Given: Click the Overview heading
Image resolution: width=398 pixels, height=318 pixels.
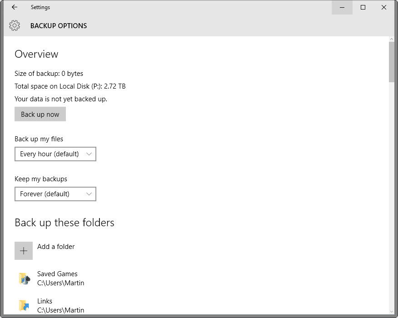Looking at the screenshot, I should (x=36, y=54).
